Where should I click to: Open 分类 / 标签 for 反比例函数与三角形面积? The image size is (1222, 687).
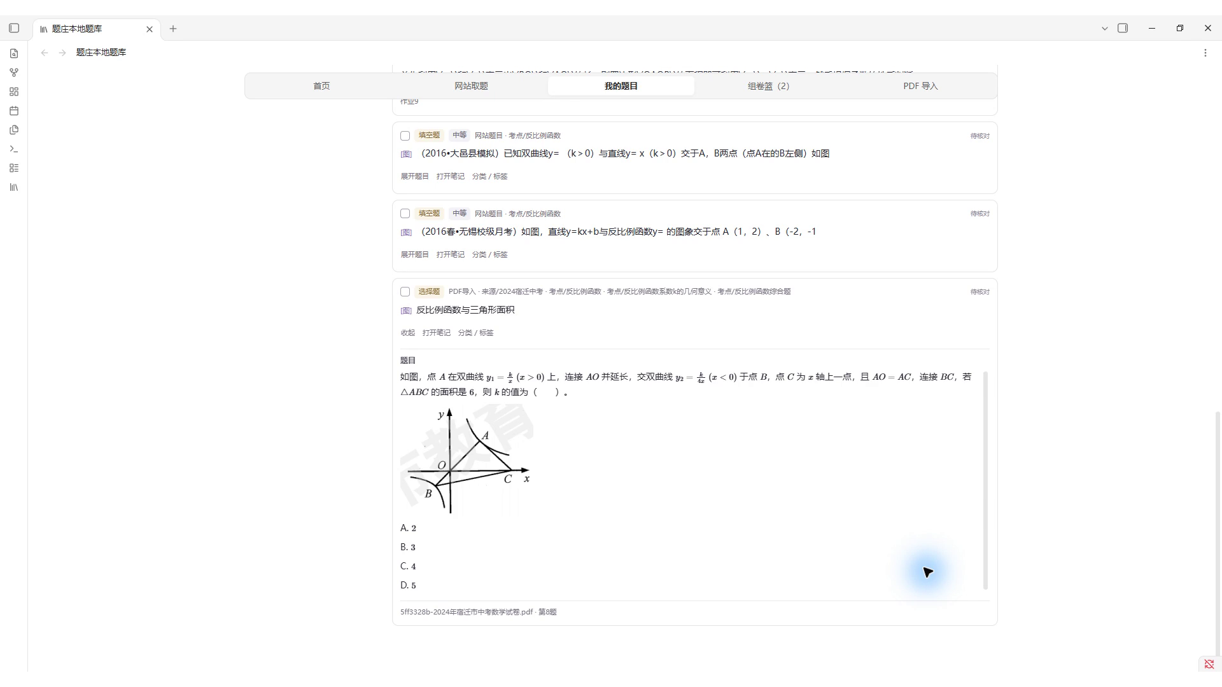coord(476,333)
